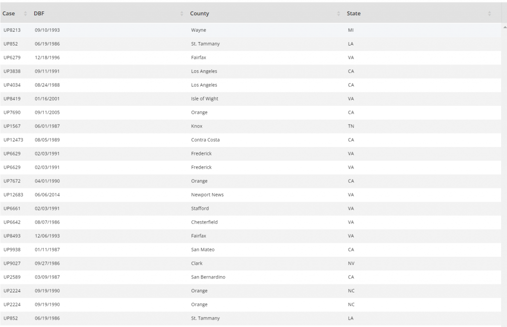Click the Newport News county cell

coord(207,195)
